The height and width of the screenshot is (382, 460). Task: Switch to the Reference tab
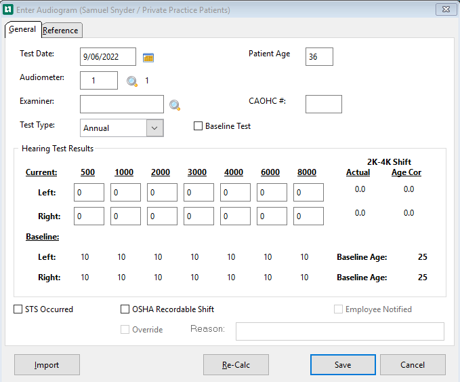pyautogui.click(x=61, y=31)
